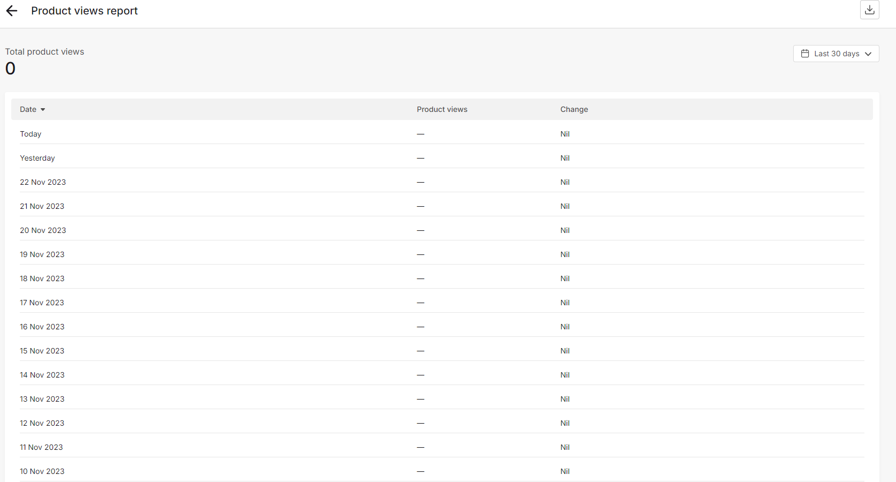Select the 21 Nov 2023 row
Screen dimensions: 896x482
click(x=442, y=206)
